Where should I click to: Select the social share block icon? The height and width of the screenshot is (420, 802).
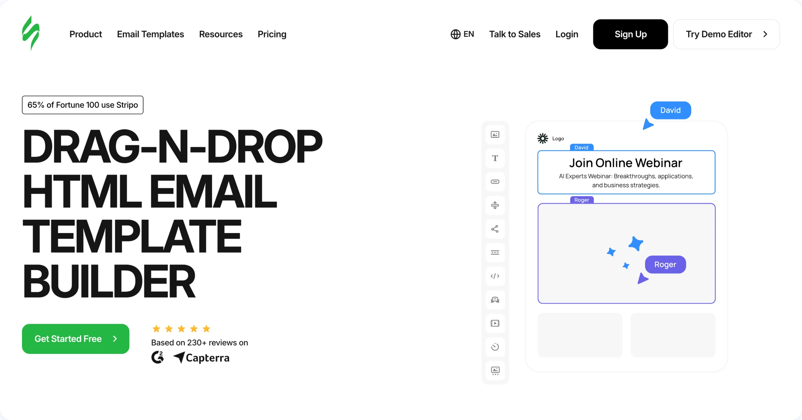pos(495,229)
